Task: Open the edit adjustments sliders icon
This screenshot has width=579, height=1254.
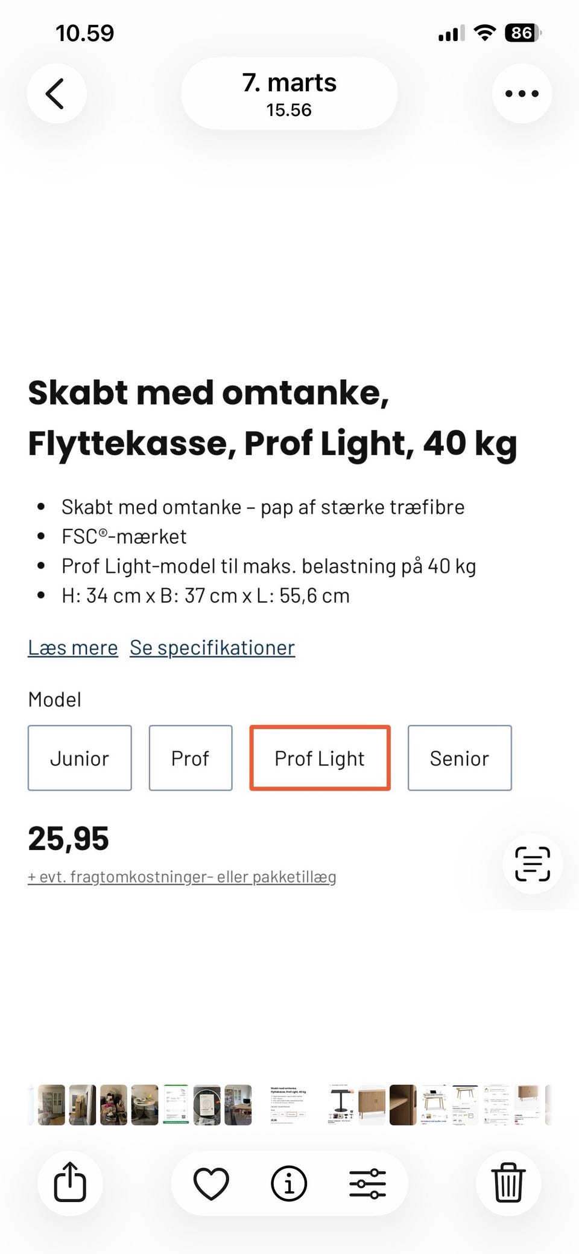Action: [x=367, y=1183]
